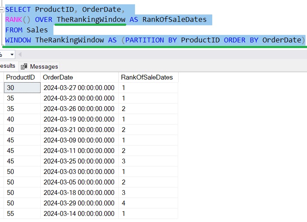Click the ProductID column header
The height and width of the screenshot is (222, 307).
[22, 77]
